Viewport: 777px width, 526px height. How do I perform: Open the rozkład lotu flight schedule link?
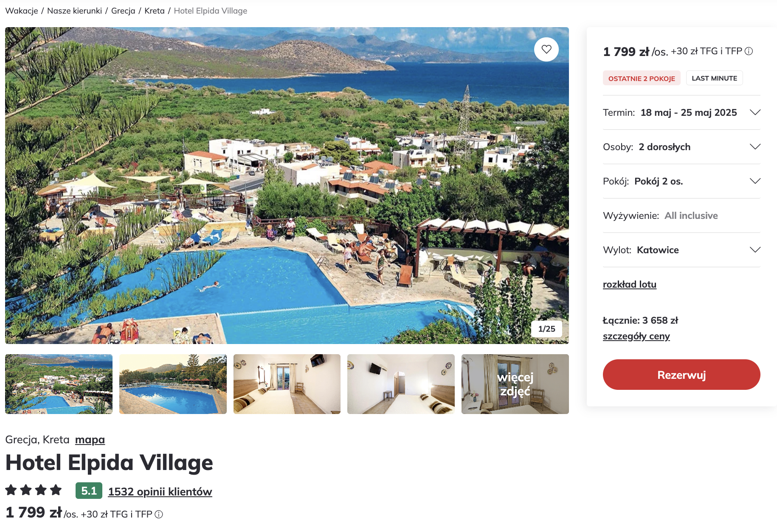(630, 284)
